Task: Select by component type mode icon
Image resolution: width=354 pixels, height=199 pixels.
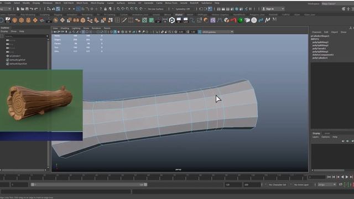Action: [58, 9]
